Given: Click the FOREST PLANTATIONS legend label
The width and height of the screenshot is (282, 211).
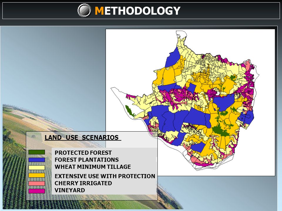Looking at the screenshot, I should [x=87, y=160].
